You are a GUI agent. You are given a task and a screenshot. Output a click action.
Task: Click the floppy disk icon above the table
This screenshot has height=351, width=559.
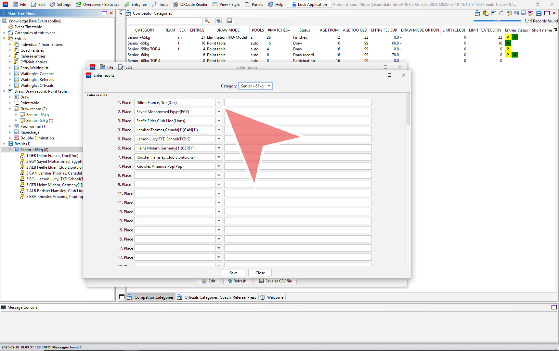coord(230,21)
